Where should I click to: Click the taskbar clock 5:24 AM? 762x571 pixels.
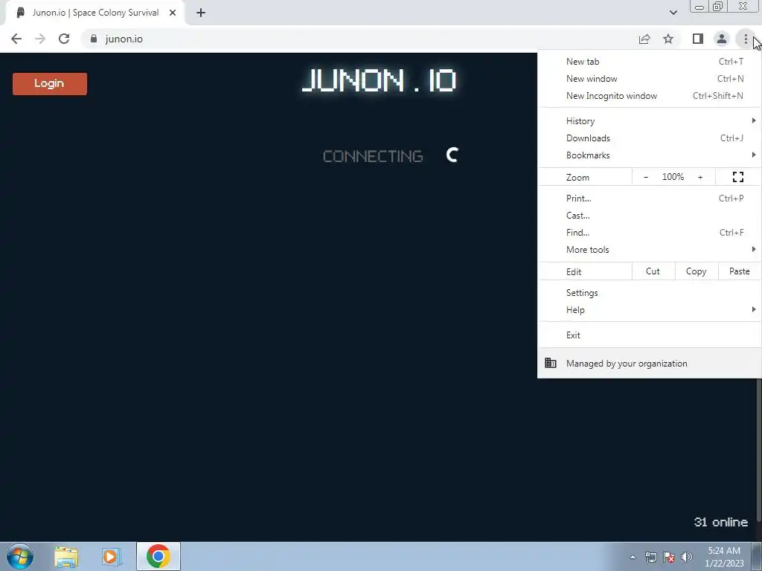[x=724, y=557]
